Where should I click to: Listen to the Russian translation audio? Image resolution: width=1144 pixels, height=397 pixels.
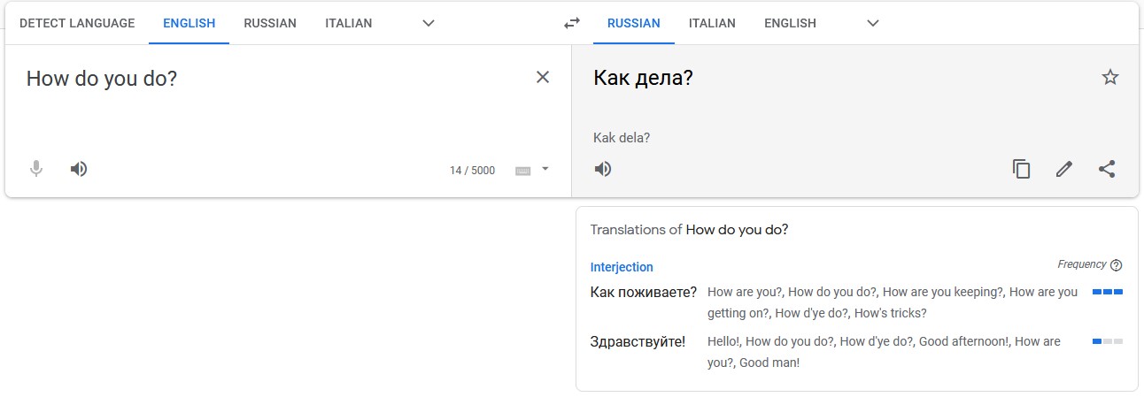[603, 169]
